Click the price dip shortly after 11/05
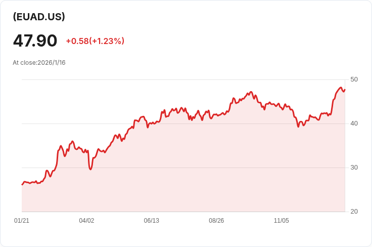372x247 pixels. click(x=298, y=126)
